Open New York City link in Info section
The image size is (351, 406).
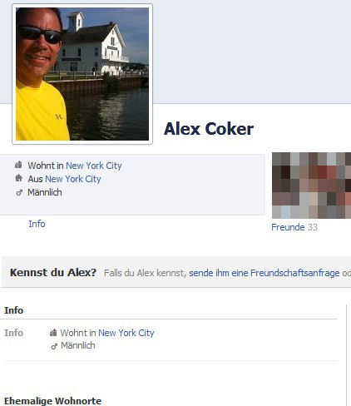(x=126, y=333)
